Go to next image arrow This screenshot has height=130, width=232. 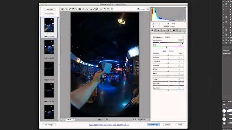(x=135, y=119)
